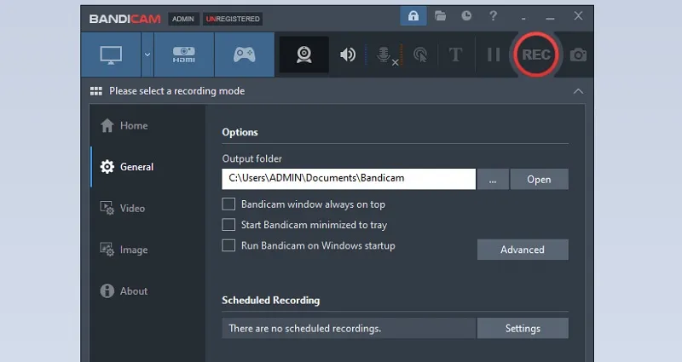Viewport: 682px width, 362px height.
Task: Take a screenshot with camera icon
Action: coord(579,55)
